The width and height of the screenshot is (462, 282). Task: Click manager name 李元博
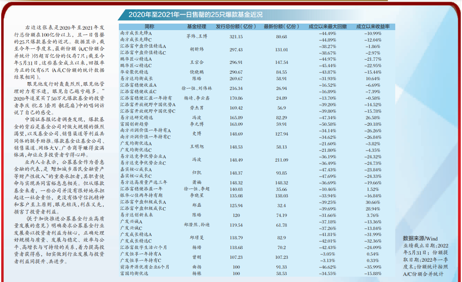coord(197,125)
